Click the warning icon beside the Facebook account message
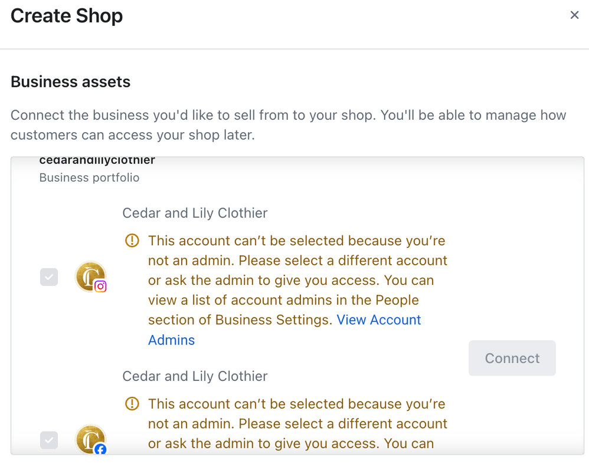 coord(132,404)
